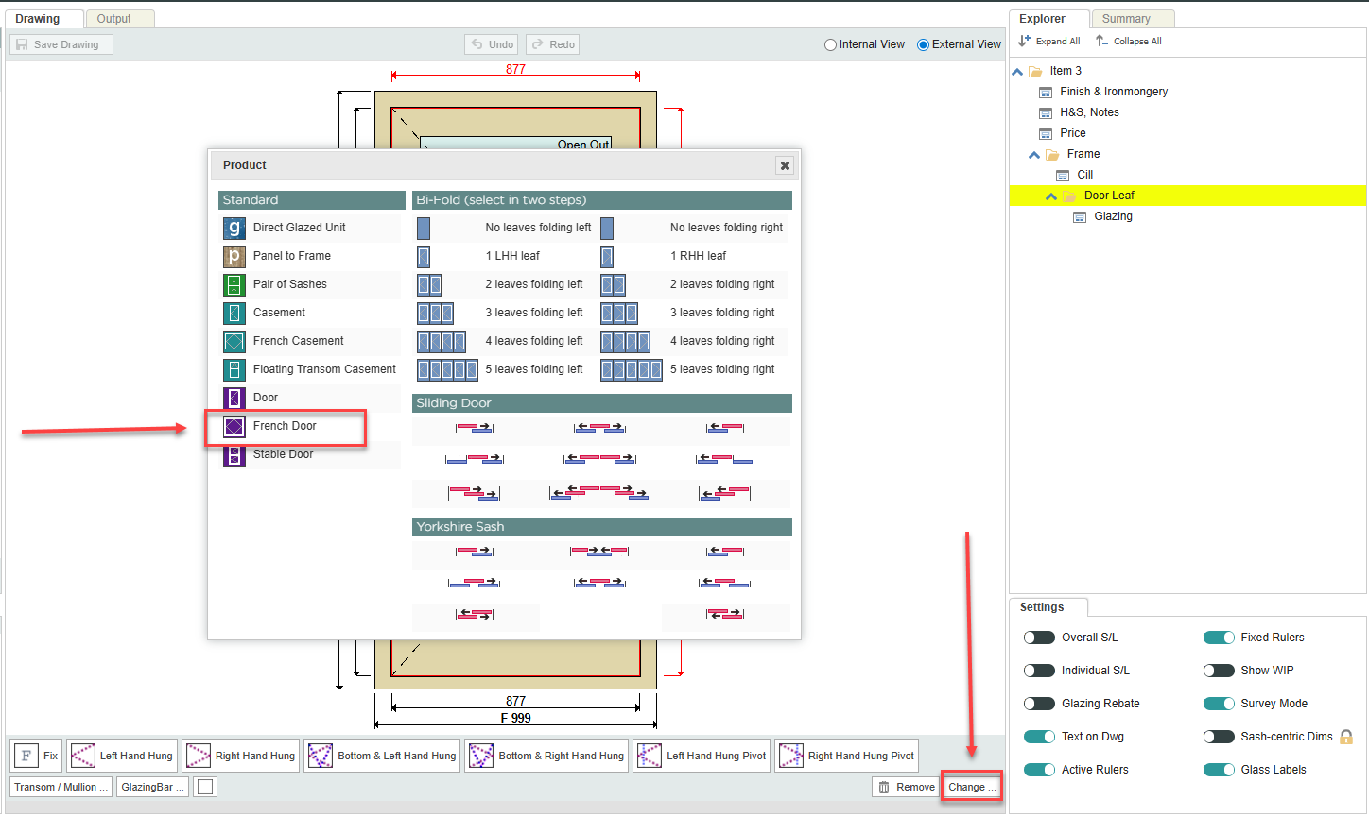The image size is (1369, 817).
Task: Click the Sash-centric Dims lock icon
Action: coord(1346,737)
